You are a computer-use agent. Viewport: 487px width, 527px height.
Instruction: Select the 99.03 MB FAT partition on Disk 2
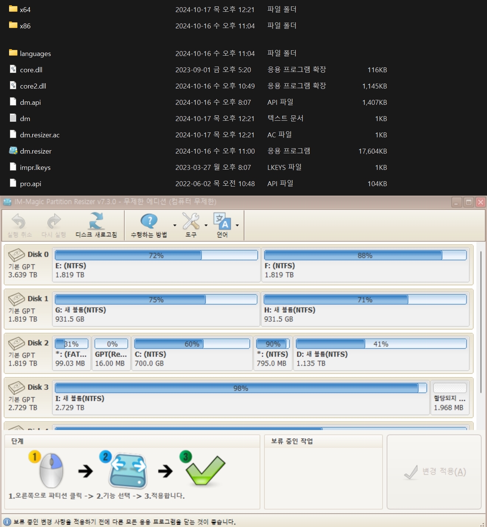pos(71,353)
